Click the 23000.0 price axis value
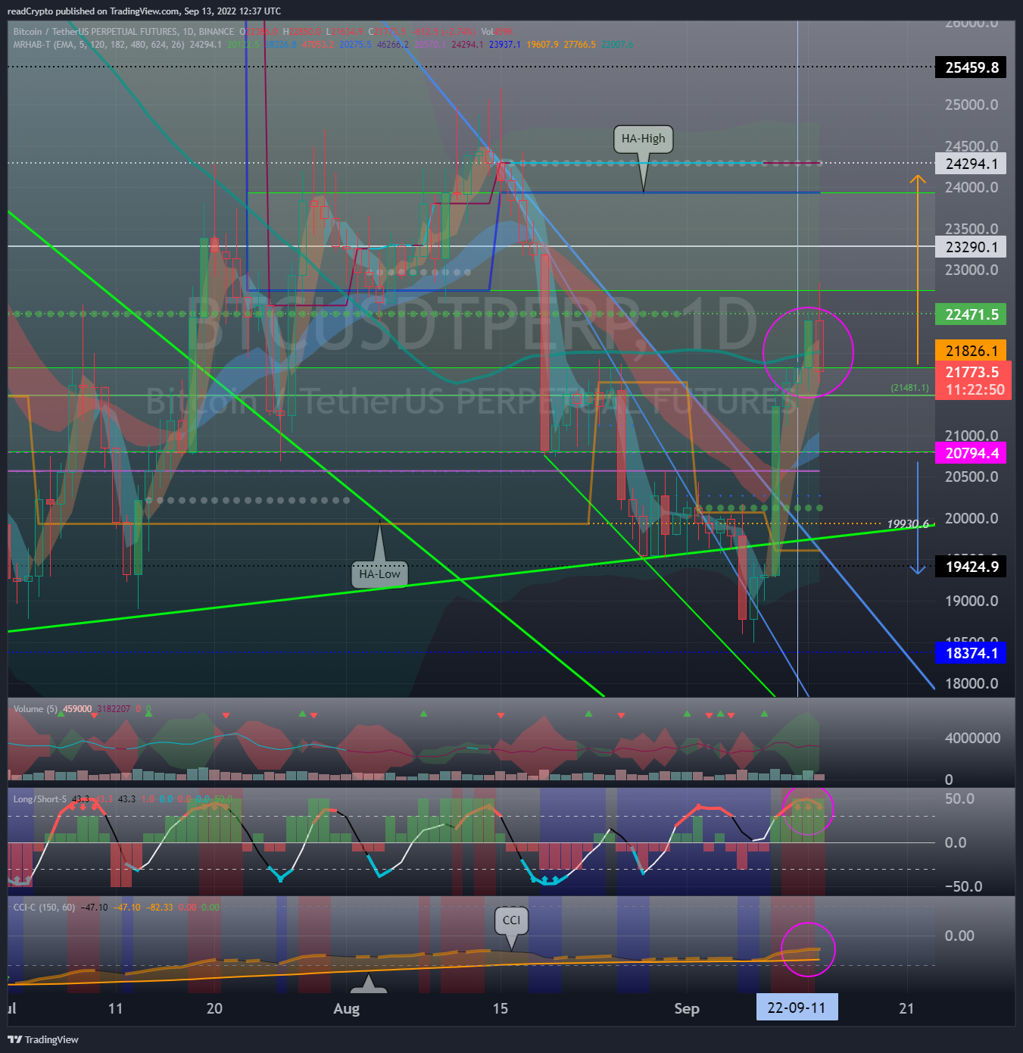Image resolution: width=1023 pixels, height=1053 pixels. click(972, 270)
